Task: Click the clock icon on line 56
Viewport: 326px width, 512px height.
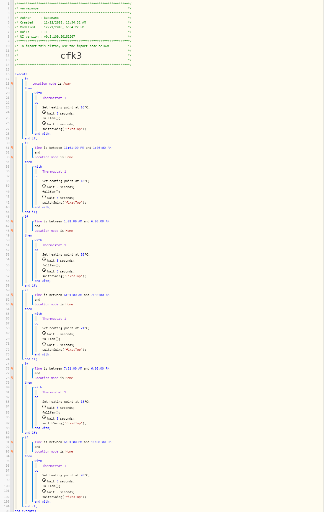Action: tap(44, 270)
